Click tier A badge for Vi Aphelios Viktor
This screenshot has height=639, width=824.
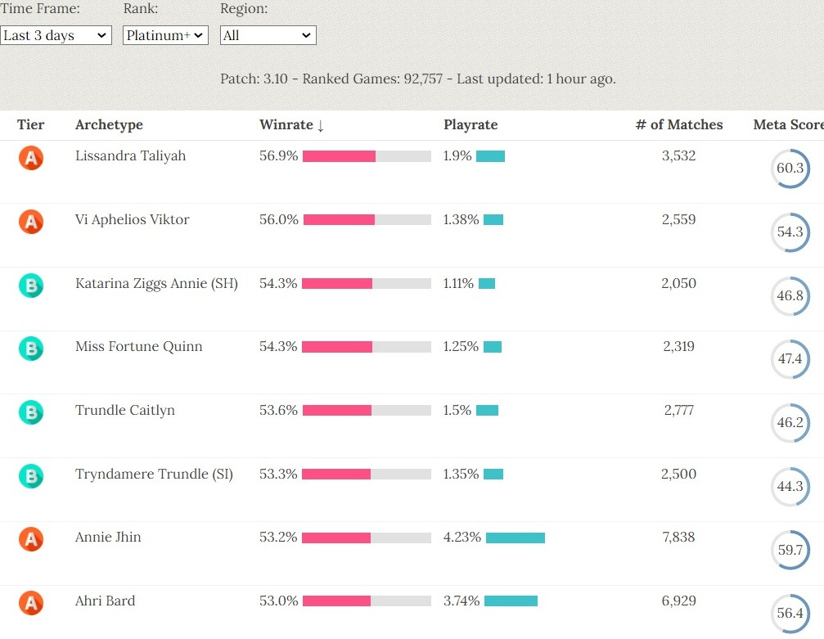pyautogui.click(x=31, y=221)
